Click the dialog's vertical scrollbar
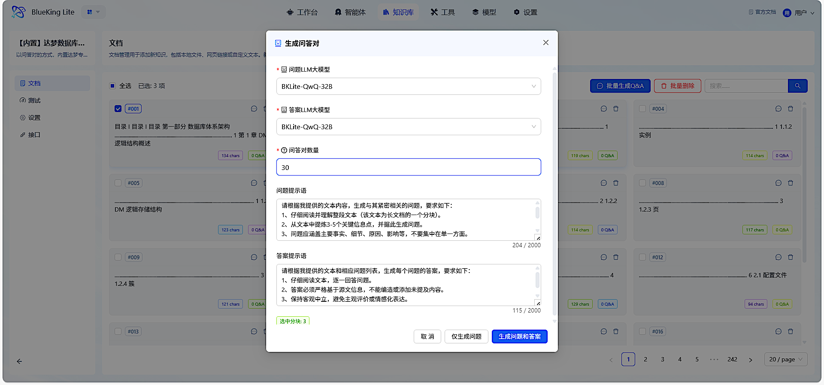Screen dimensions: 824x385 pos(554,193)
